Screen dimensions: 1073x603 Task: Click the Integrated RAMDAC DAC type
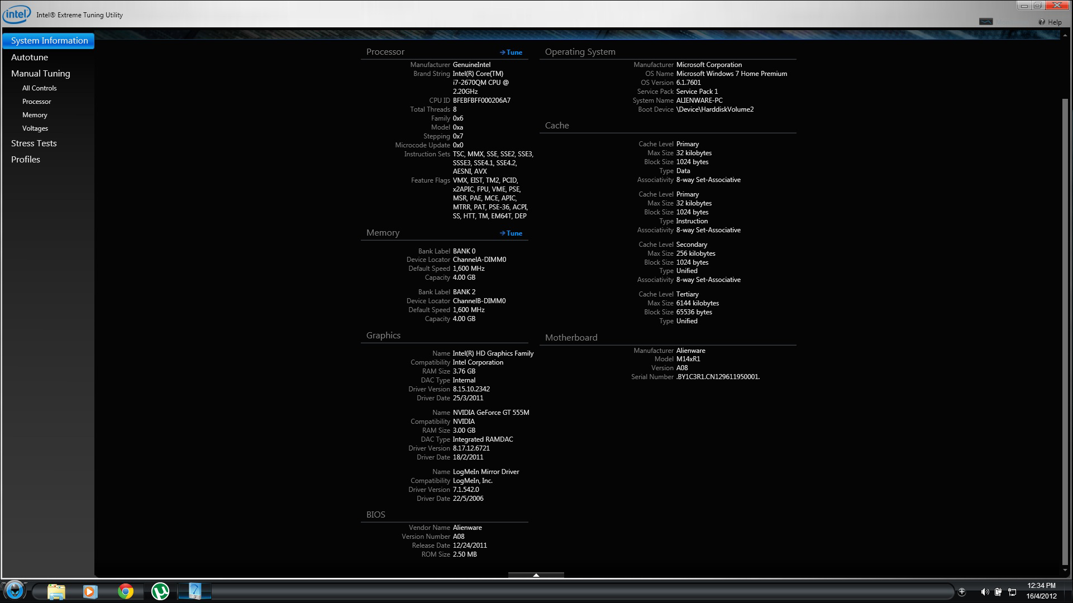[483, 439]
